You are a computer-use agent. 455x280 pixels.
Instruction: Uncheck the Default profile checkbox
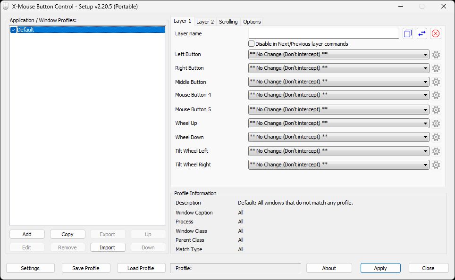click(13, 30)
